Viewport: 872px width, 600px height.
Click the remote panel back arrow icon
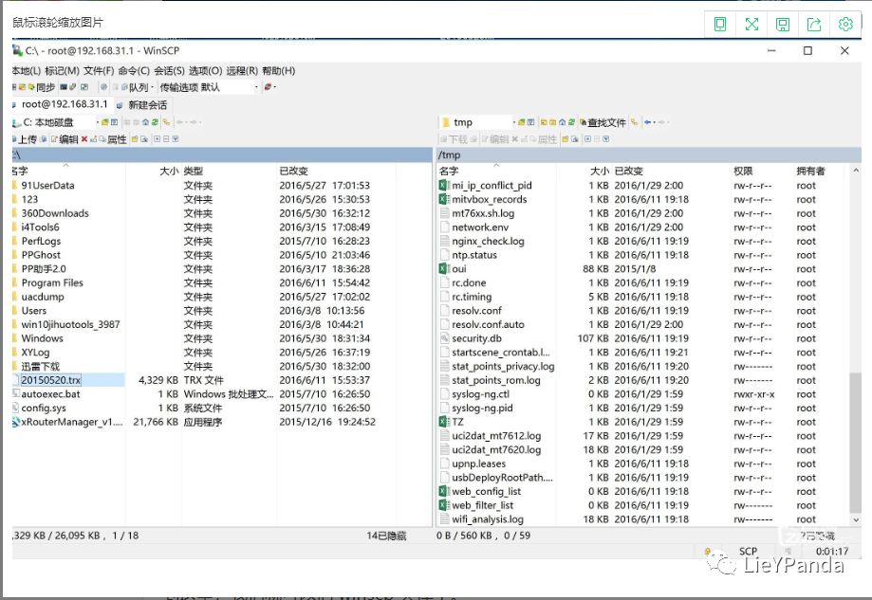(648, 122)
